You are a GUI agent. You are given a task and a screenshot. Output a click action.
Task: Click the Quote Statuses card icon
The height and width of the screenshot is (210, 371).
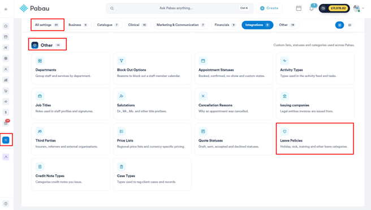click(203, 131)
